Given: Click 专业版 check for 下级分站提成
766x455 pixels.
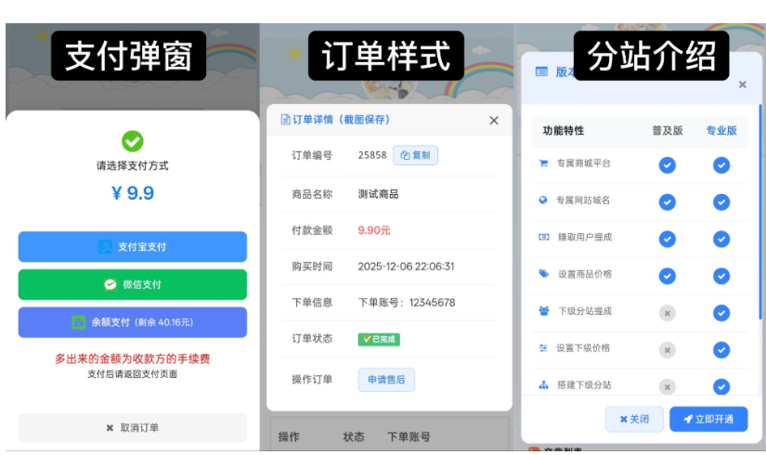Looking at the screenshot, I should click(x=721, y=313).
